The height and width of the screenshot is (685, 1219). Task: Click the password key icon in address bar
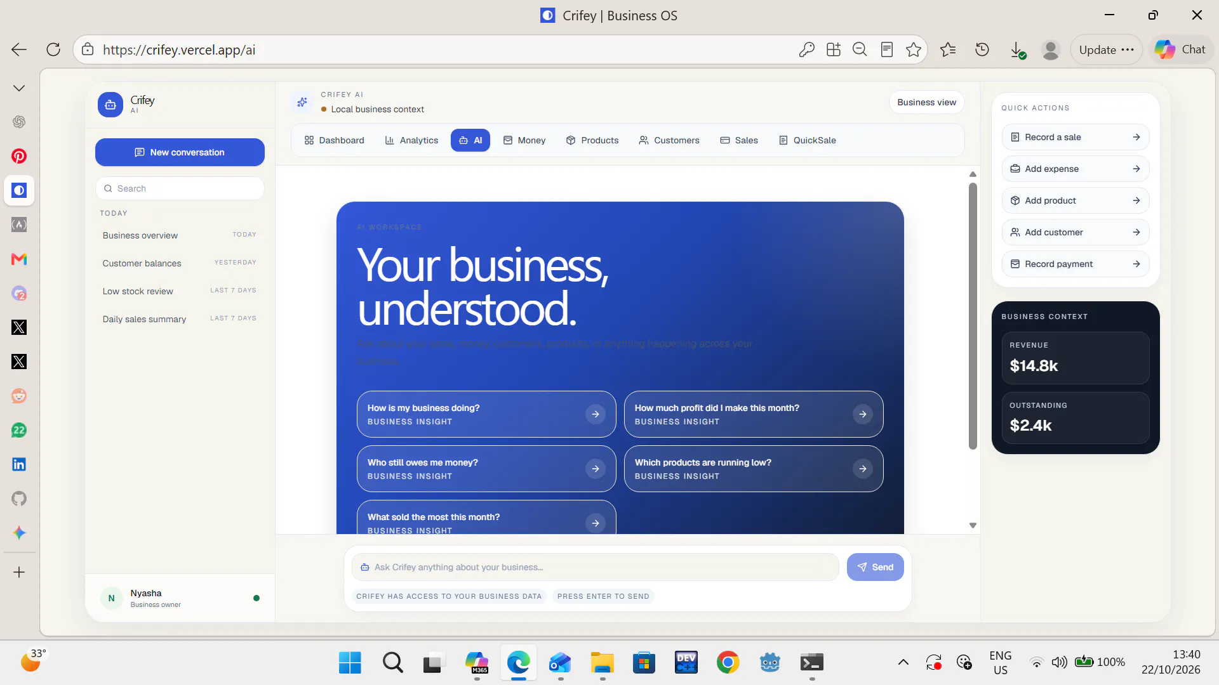[807, 49]
